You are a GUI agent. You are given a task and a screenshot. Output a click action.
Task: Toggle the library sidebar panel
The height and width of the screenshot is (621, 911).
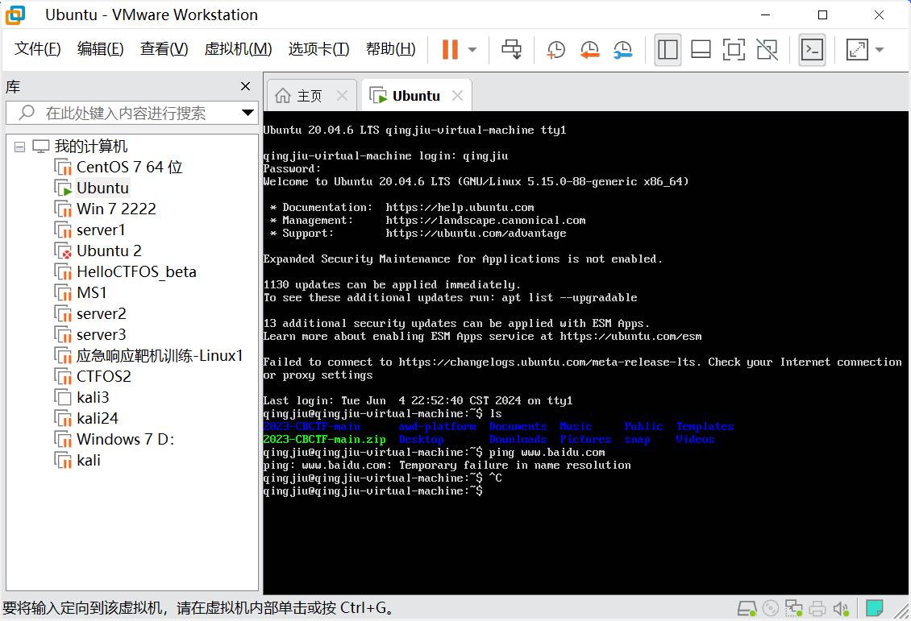pos(668,50)
